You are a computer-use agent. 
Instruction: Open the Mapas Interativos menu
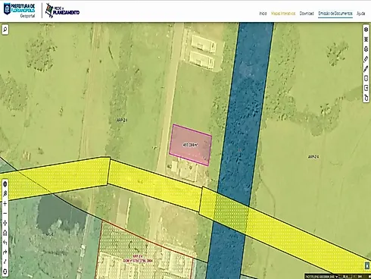click(x=283, y=14)
